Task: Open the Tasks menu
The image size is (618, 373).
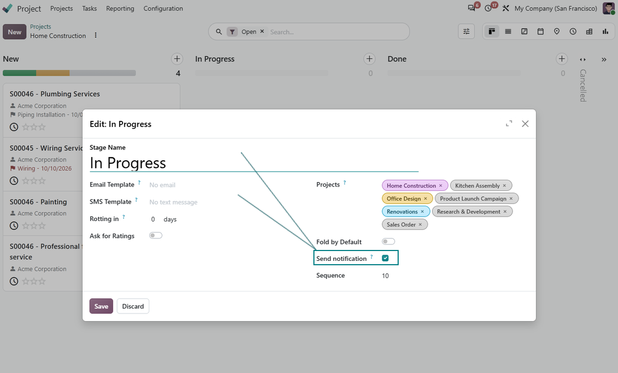Action: pyautogui.click(x=90, y=8)
